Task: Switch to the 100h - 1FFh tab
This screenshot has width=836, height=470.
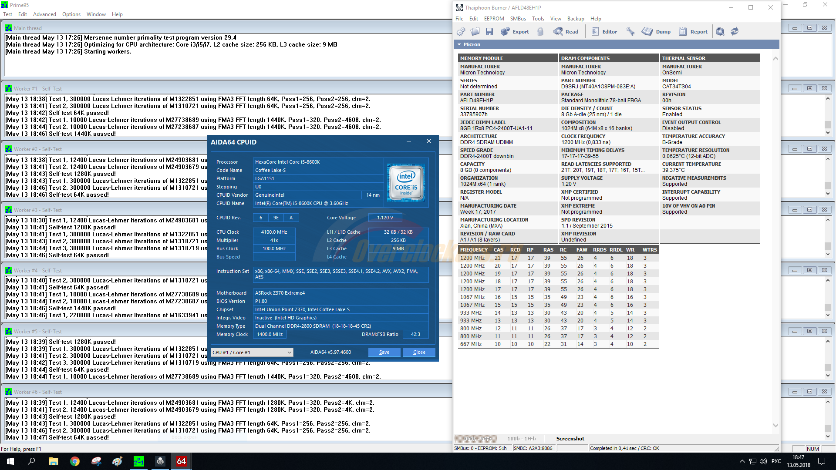Action: coord(521,439)
